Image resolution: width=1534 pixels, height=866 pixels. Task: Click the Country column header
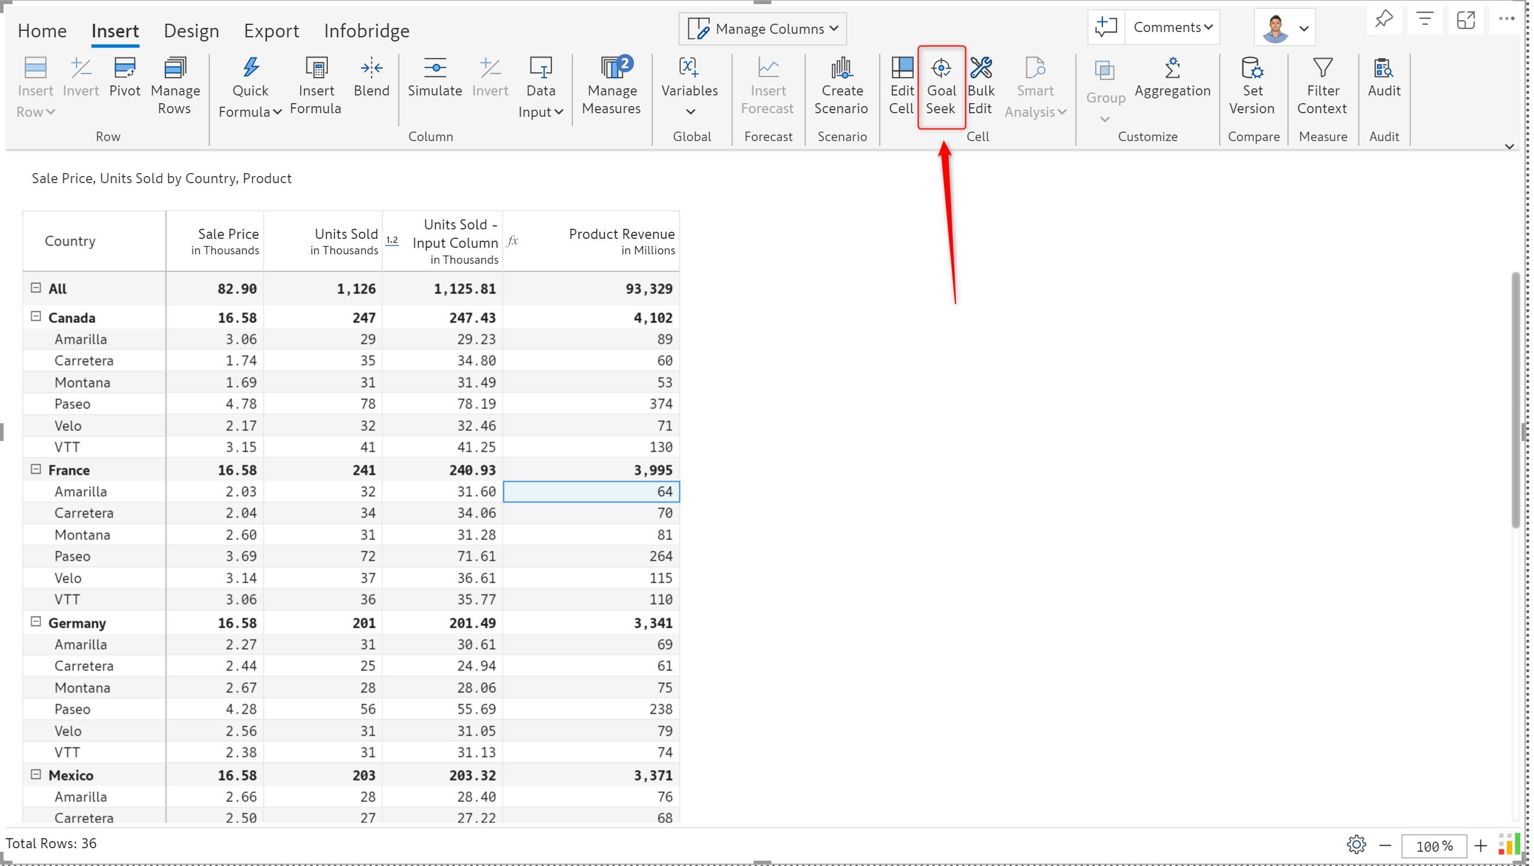pyautogui.click(x=94, y=241)
